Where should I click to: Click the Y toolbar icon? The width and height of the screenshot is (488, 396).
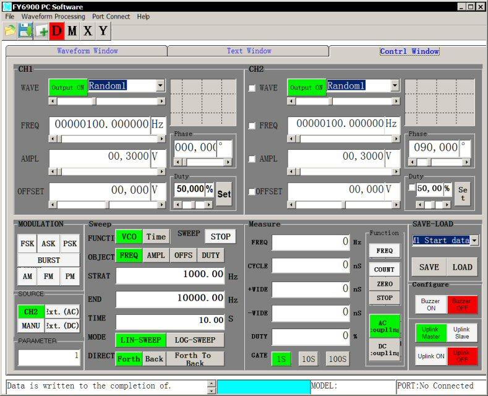pos(103,31)
